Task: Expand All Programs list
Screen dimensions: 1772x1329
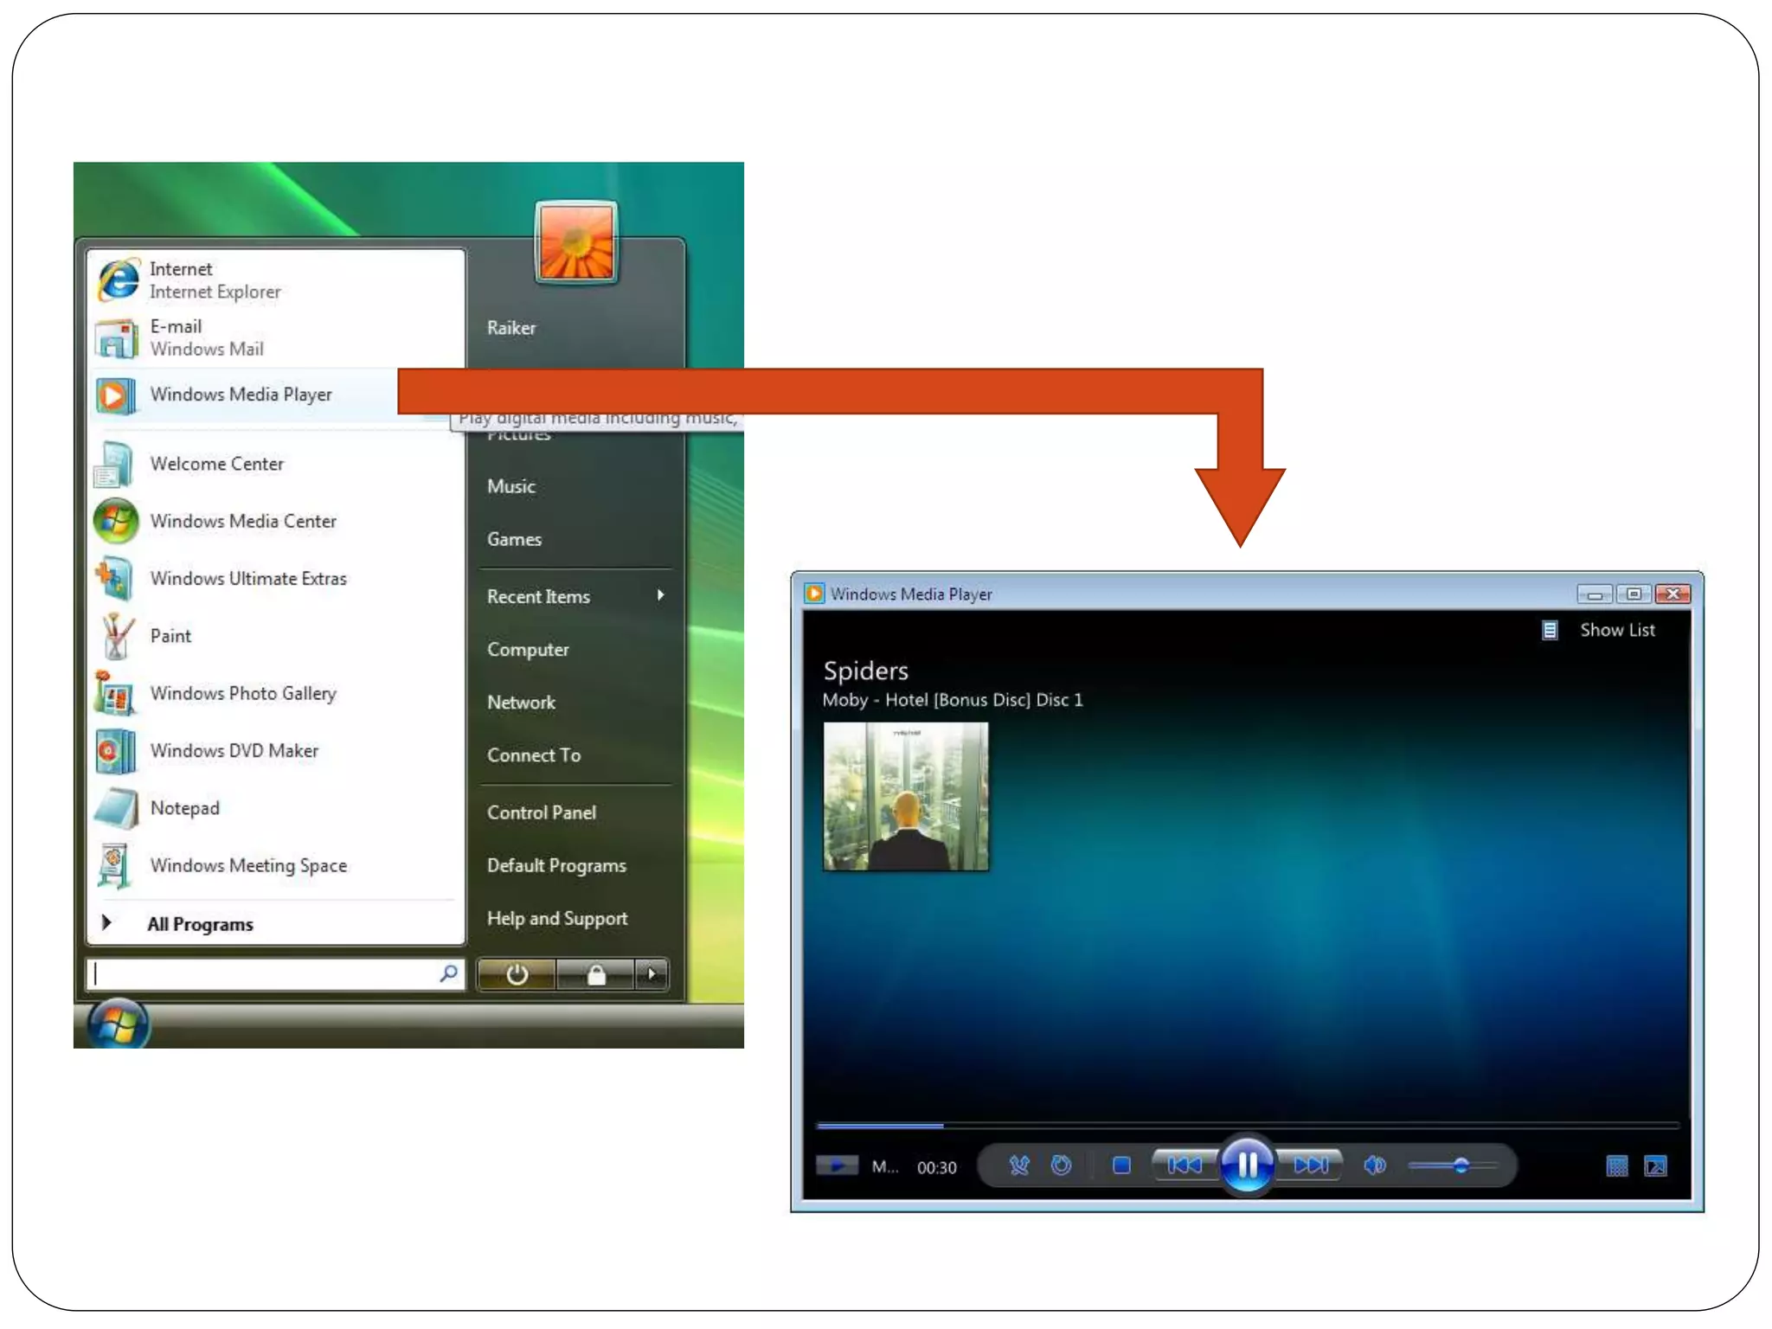Action: click(199, 923)
